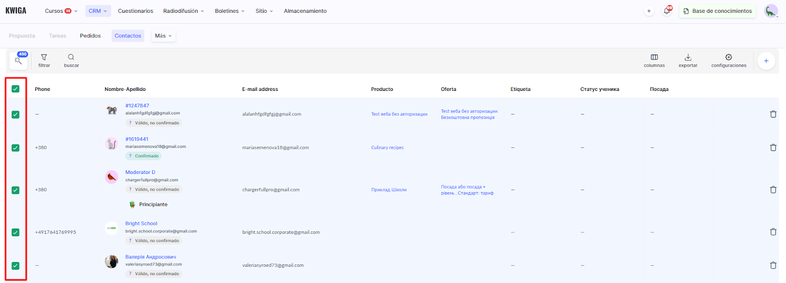
Task: Open the columnas column settings
Action: coord(654,57)
